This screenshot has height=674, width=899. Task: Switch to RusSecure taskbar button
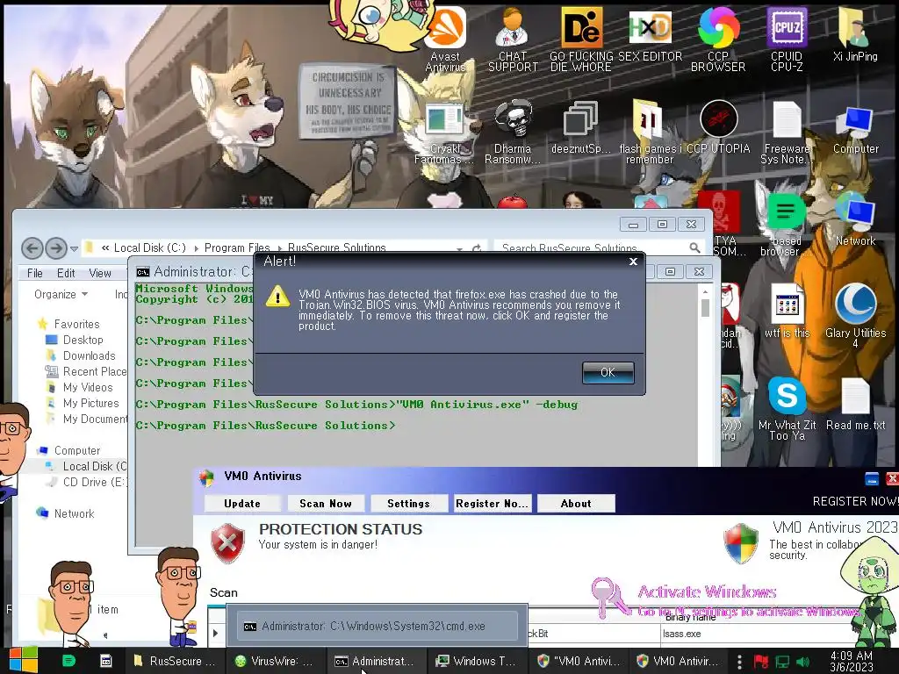click(175, 661)
